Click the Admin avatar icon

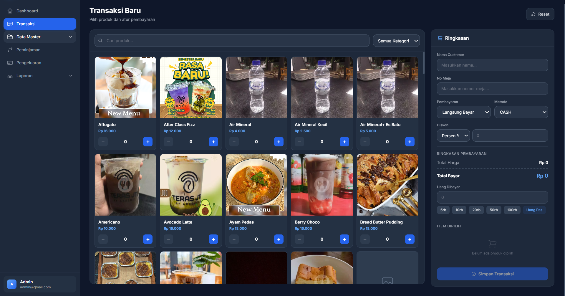coord(12,284)
